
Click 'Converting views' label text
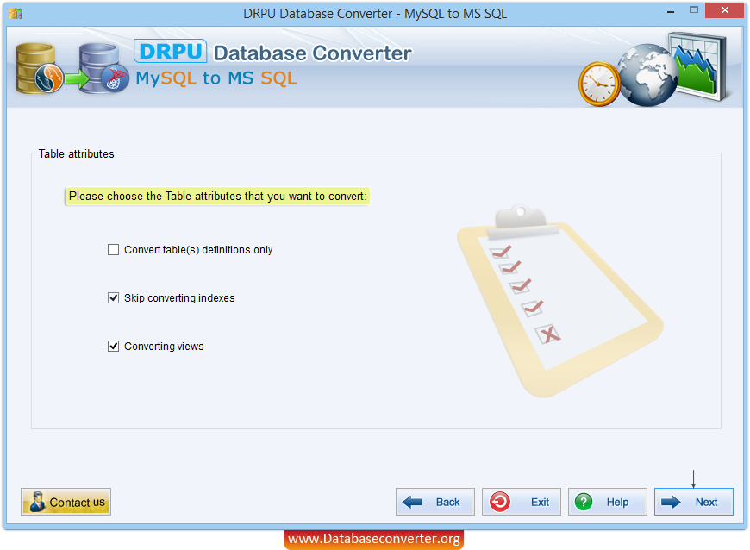[164, 346]
